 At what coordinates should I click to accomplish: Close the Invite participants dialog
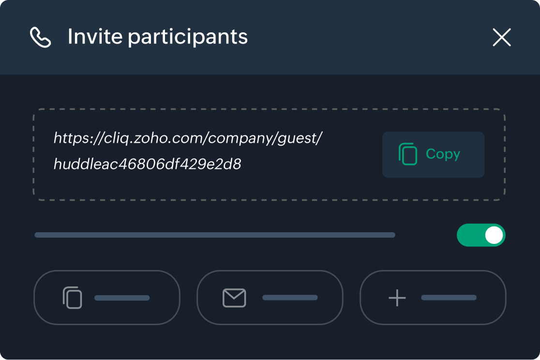tap(502, 37)
